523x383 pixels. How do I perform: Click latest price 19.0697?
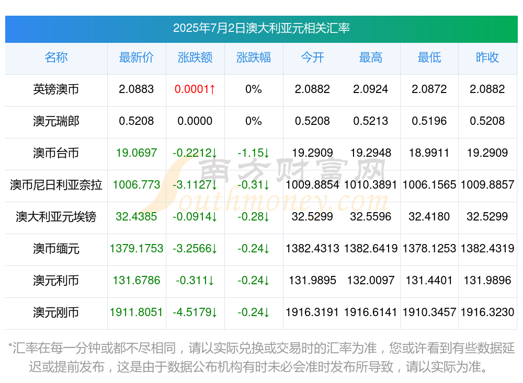point(137,153)
